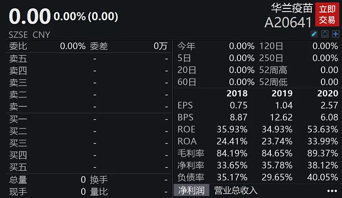Switch to the 营业总收入 tab
Screen dimensions: 342x198
pos(236,190)
